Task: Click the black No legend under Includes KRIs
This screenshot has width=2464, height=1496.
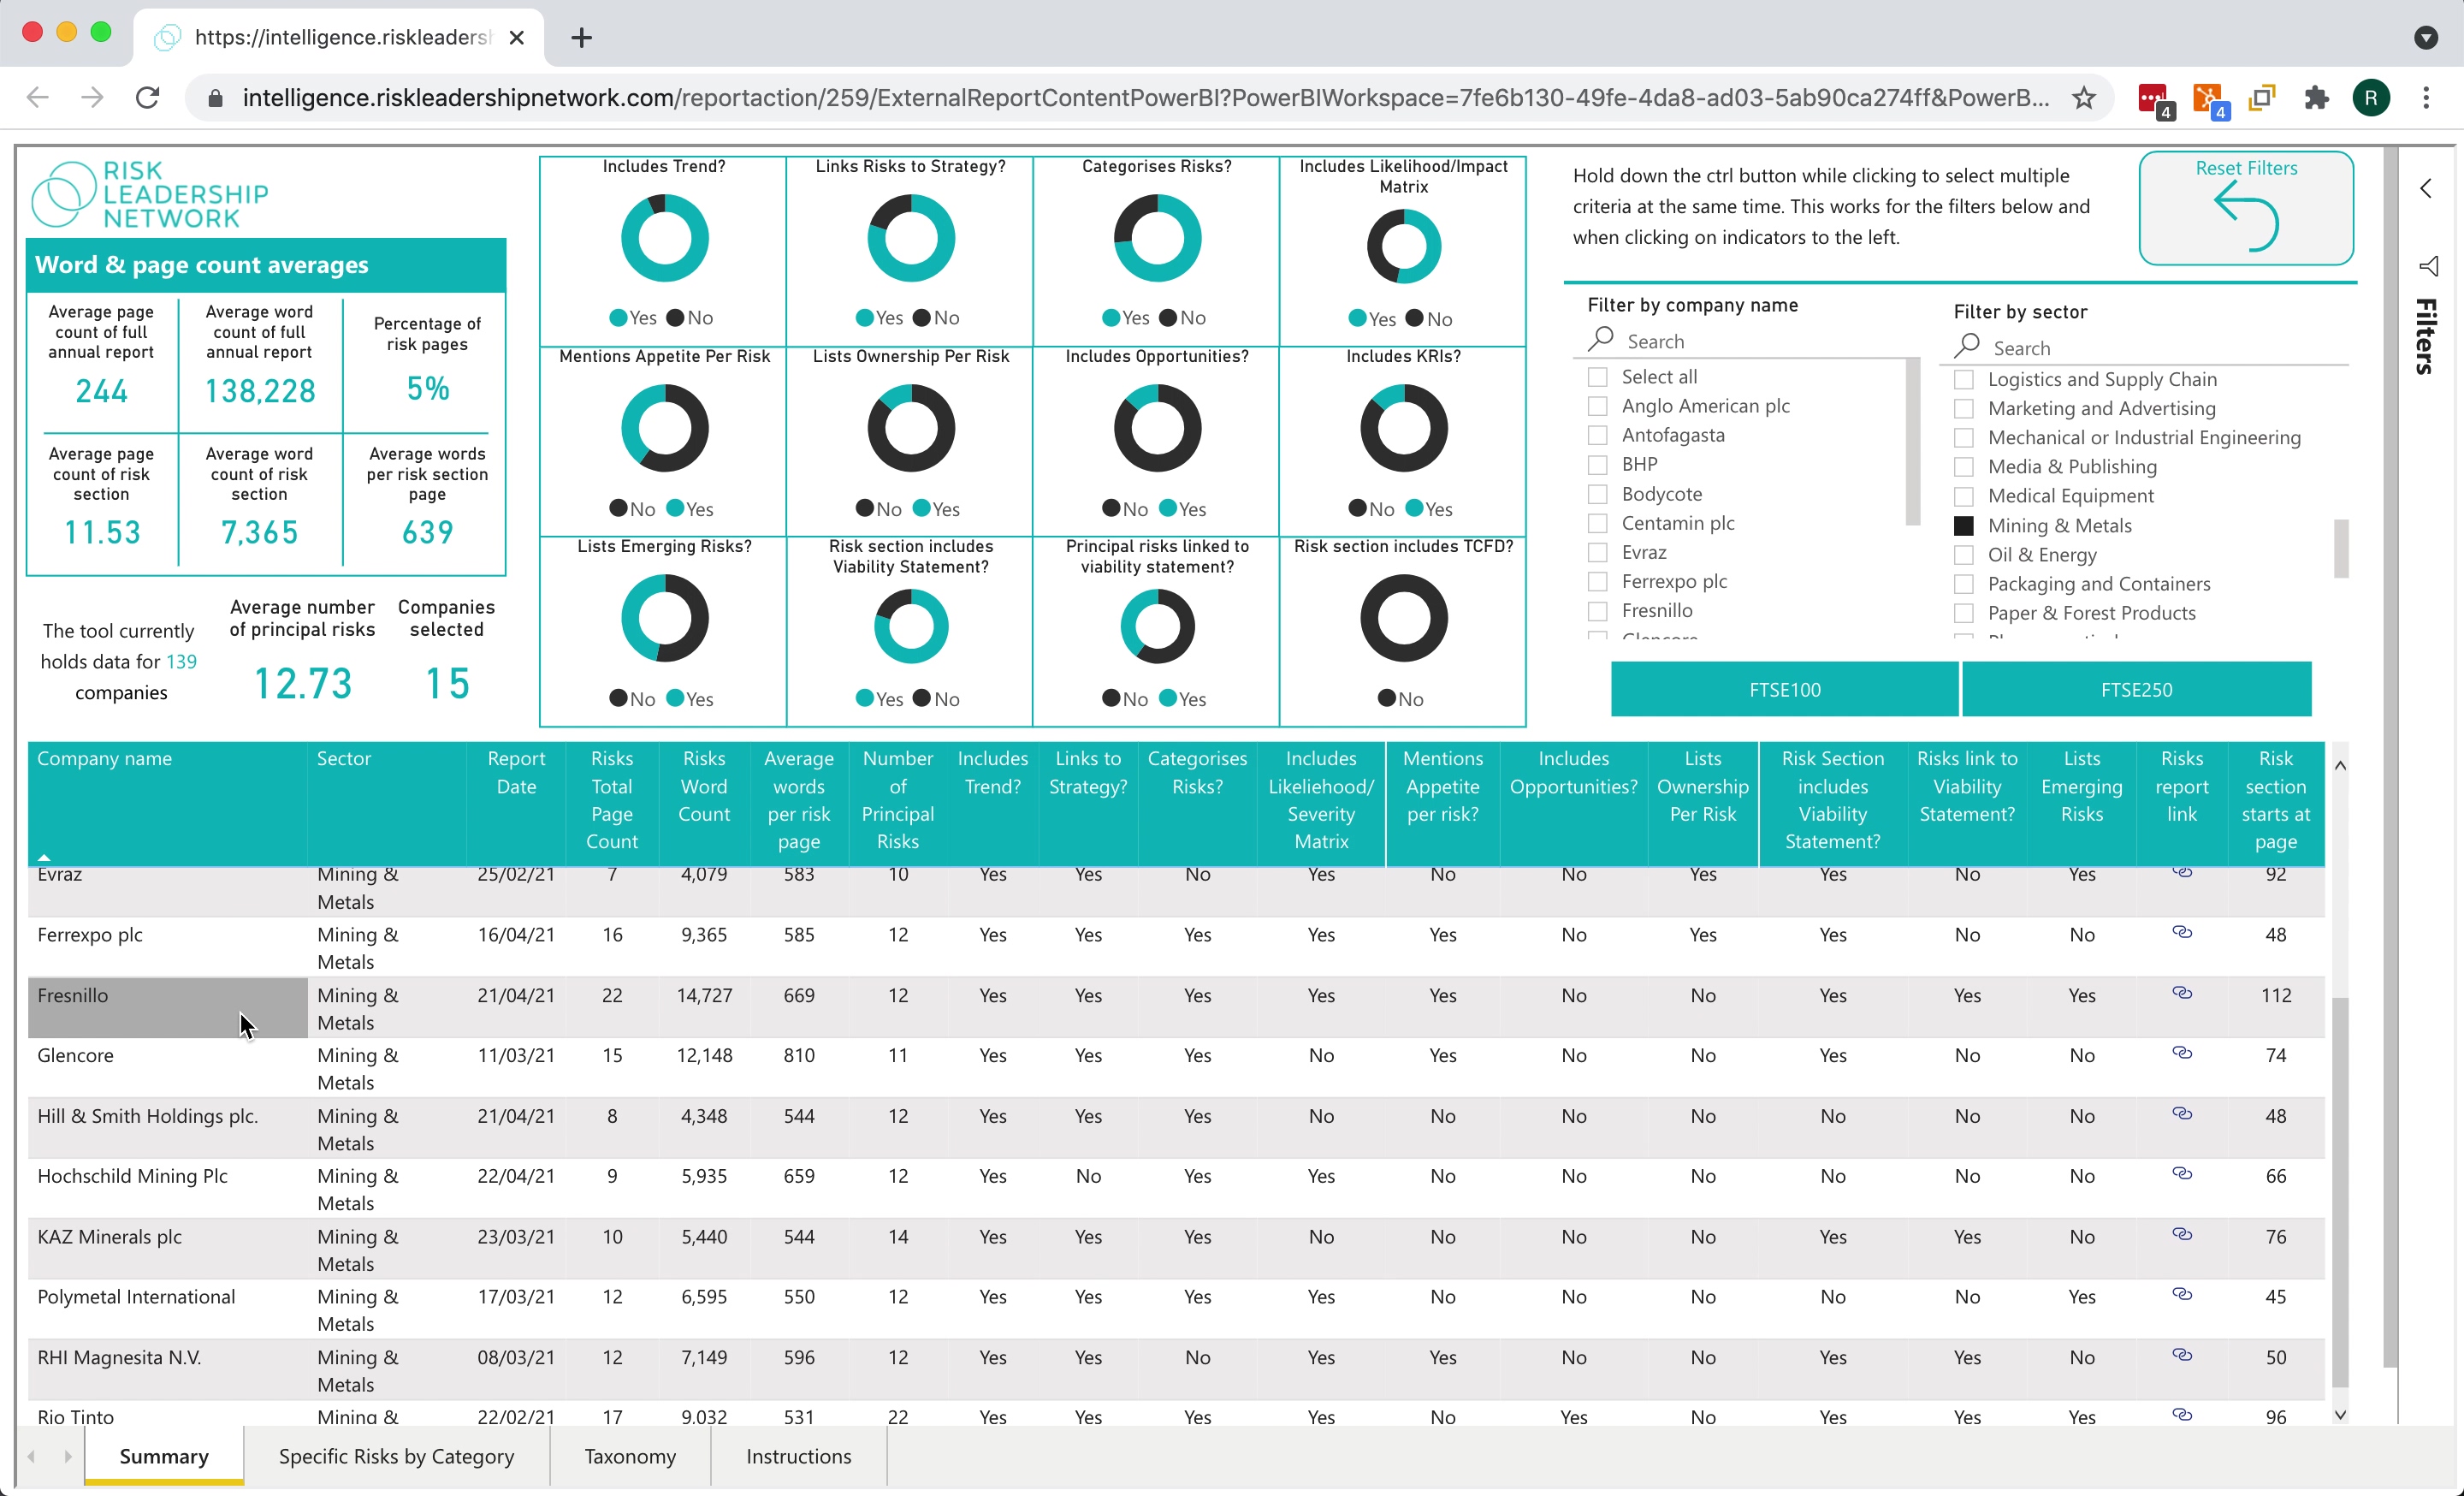Action: click(x=1371, y=509)
